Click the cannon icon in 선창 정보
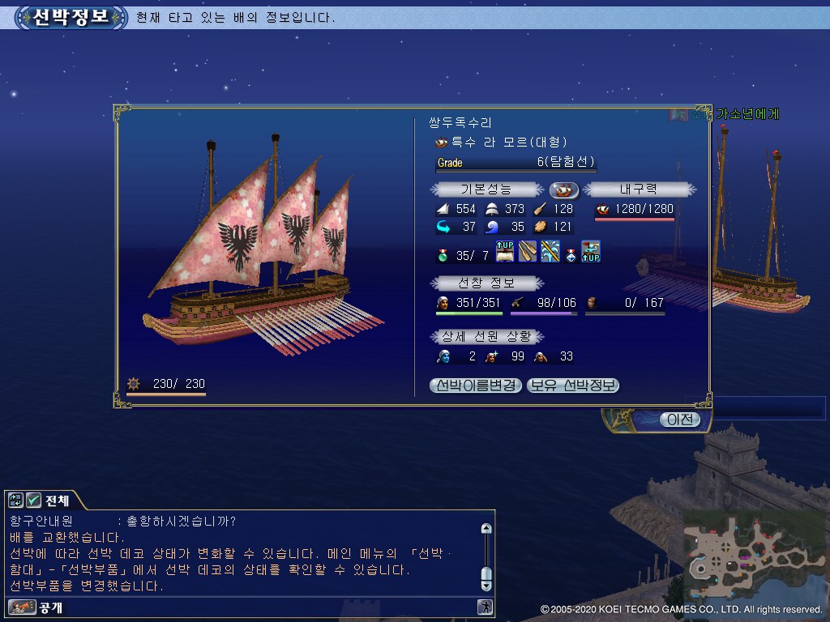The image size is (830, 622). point(518,303)
